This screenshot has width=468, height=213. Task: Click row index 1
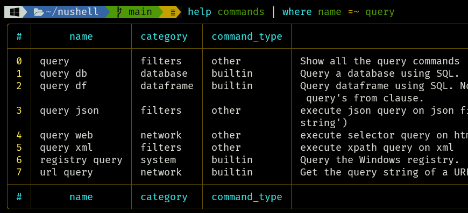coord(19,74)
